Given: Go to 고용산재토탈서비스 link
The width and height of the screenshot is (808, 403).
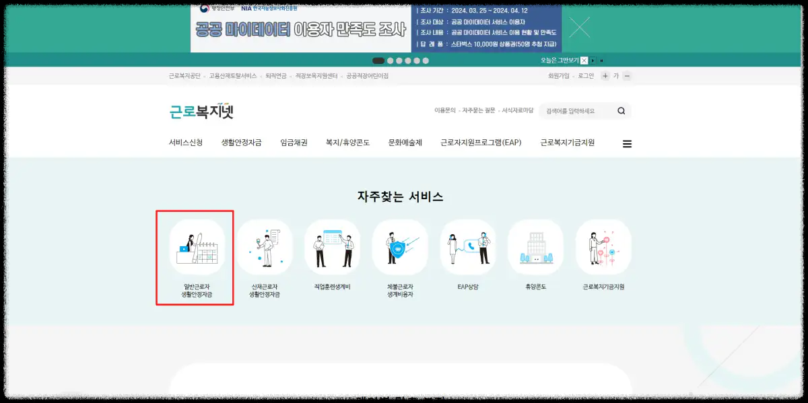Looking at the screenshot, I should [233, 76].
